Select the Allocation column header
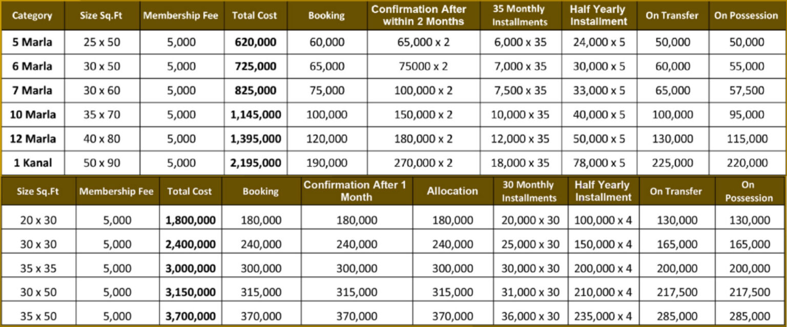Viewport: 787px width, 327px height. click(x=452, y=191)
